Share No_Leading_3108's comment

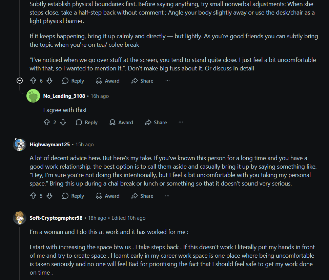coord(156,122)
